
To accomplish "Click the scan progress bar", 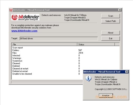I will point(47,82).
